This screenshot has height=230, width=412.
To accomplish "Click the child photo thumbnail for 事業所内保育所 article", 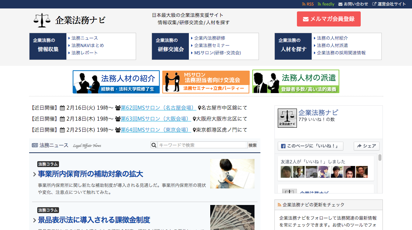I will point(232,174).
